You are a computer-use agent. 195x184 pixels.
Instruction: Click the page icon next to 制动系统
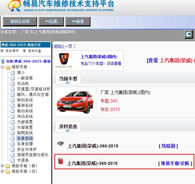13,111
